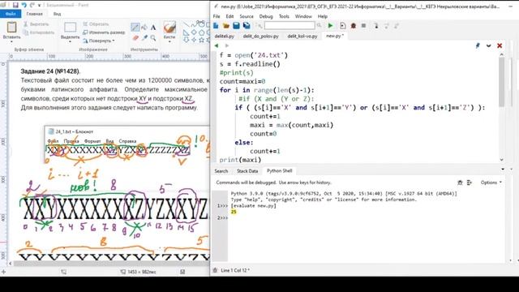Open the Edit menu in the Python IDE
519x292 pixels.
[229, 16]
